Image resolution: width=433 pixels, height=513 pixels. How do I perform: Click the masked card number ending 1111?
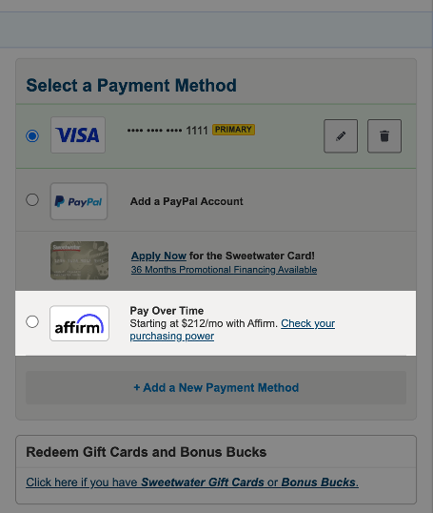click(167, 131)
